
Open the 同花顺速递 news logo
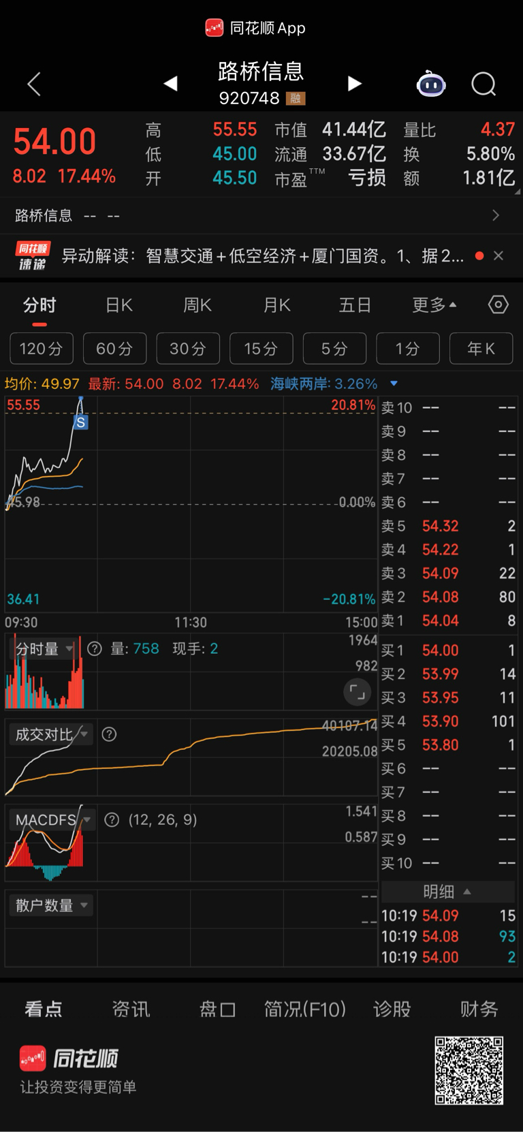(x=33, y=256)
